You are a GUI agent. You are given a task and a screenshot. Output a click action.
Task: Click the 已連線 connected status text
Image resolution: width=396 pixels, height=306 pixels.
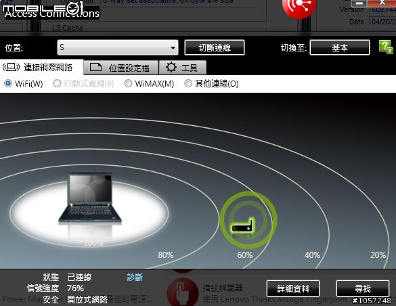coord(79,277)
